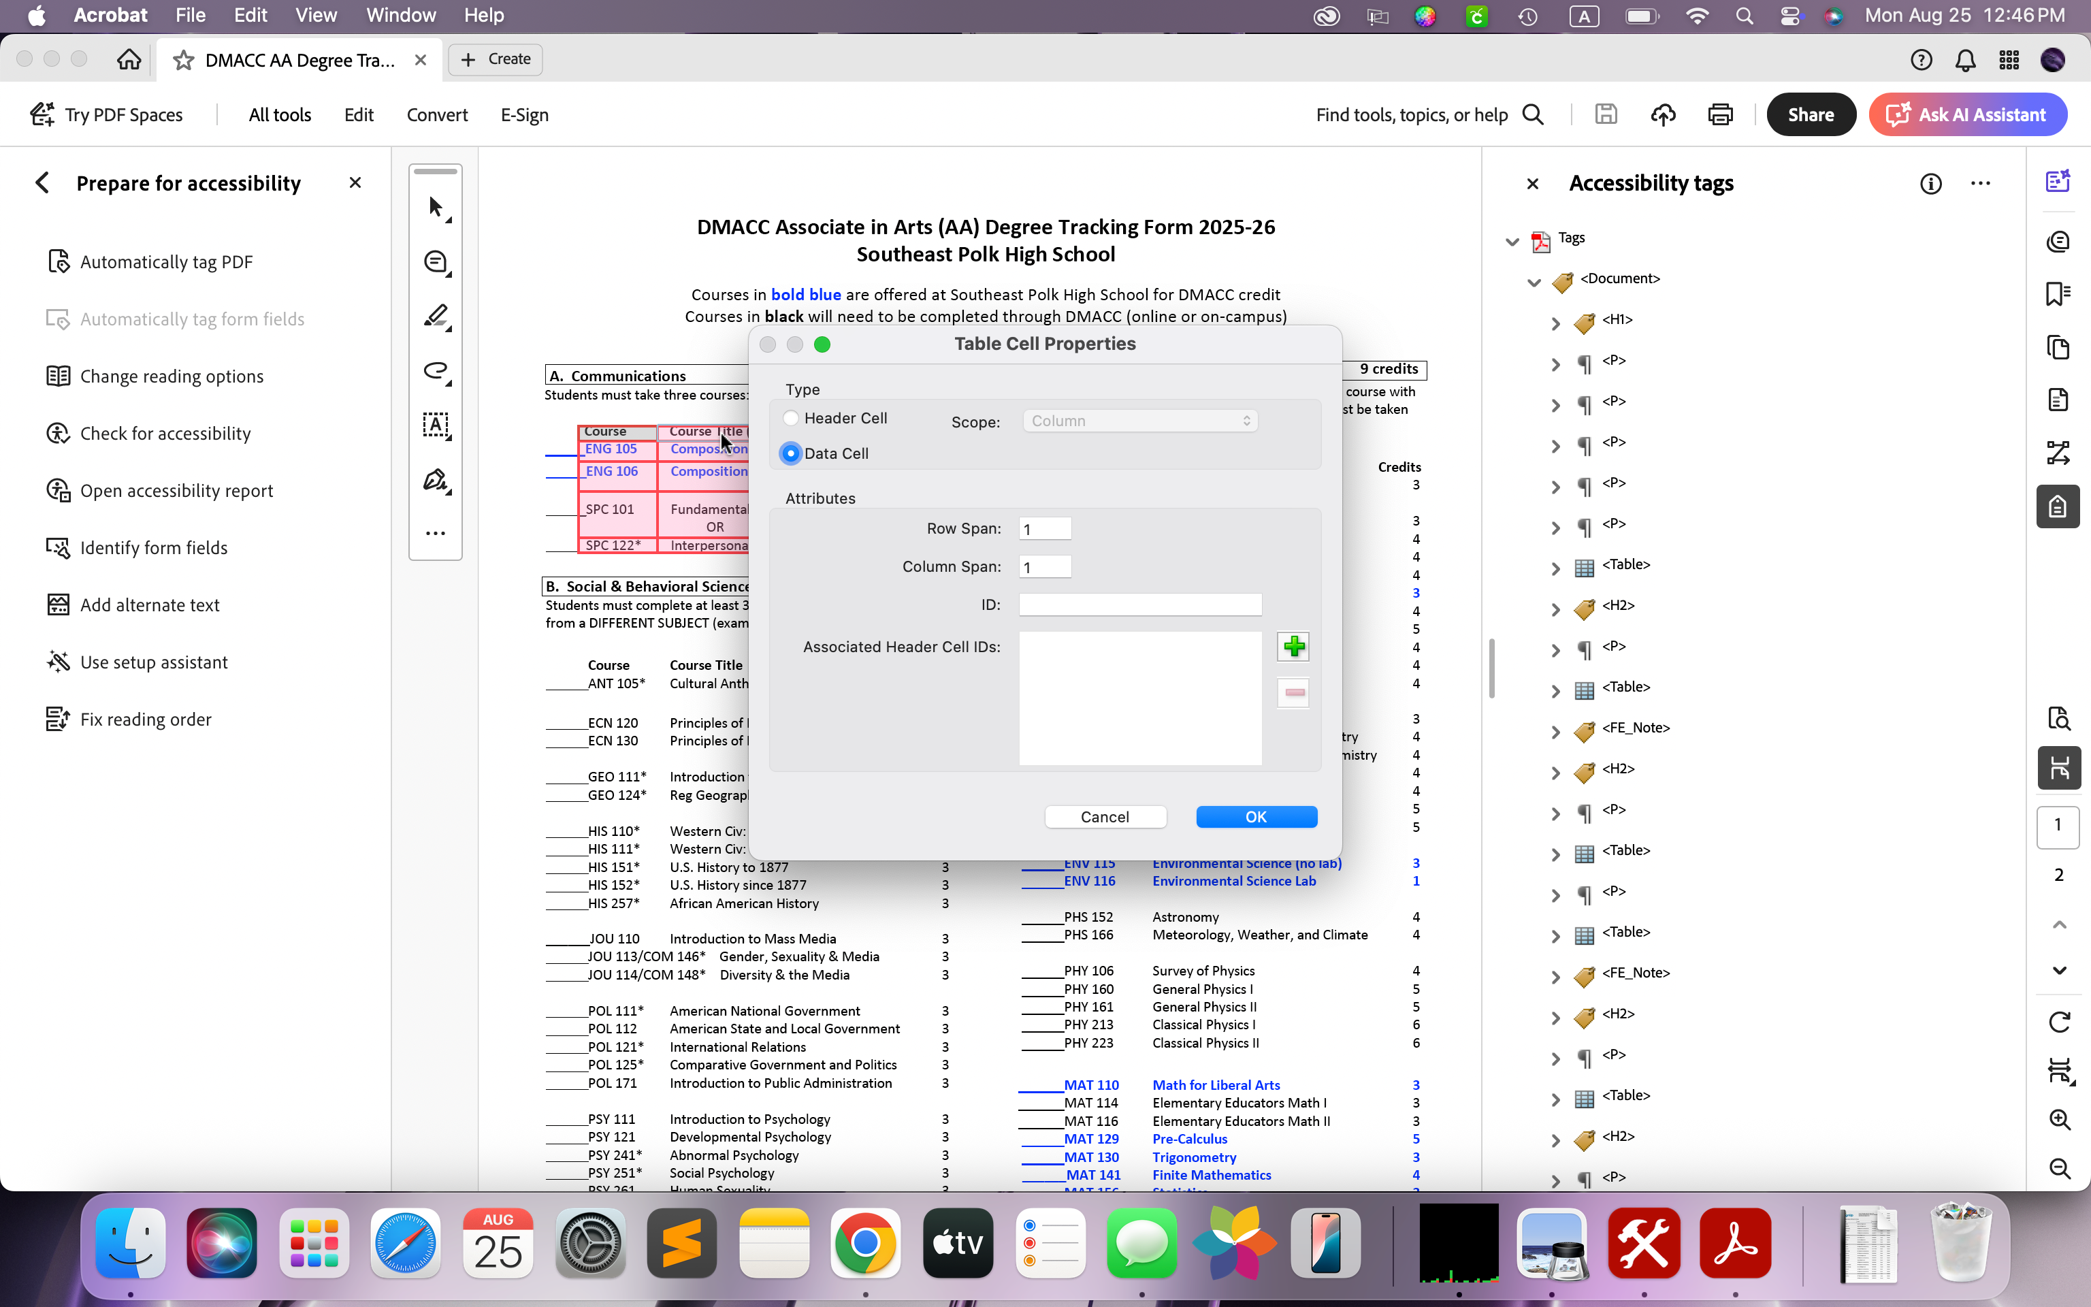Open the View menu in menu bar
2091x1307 pixels.
315,16
